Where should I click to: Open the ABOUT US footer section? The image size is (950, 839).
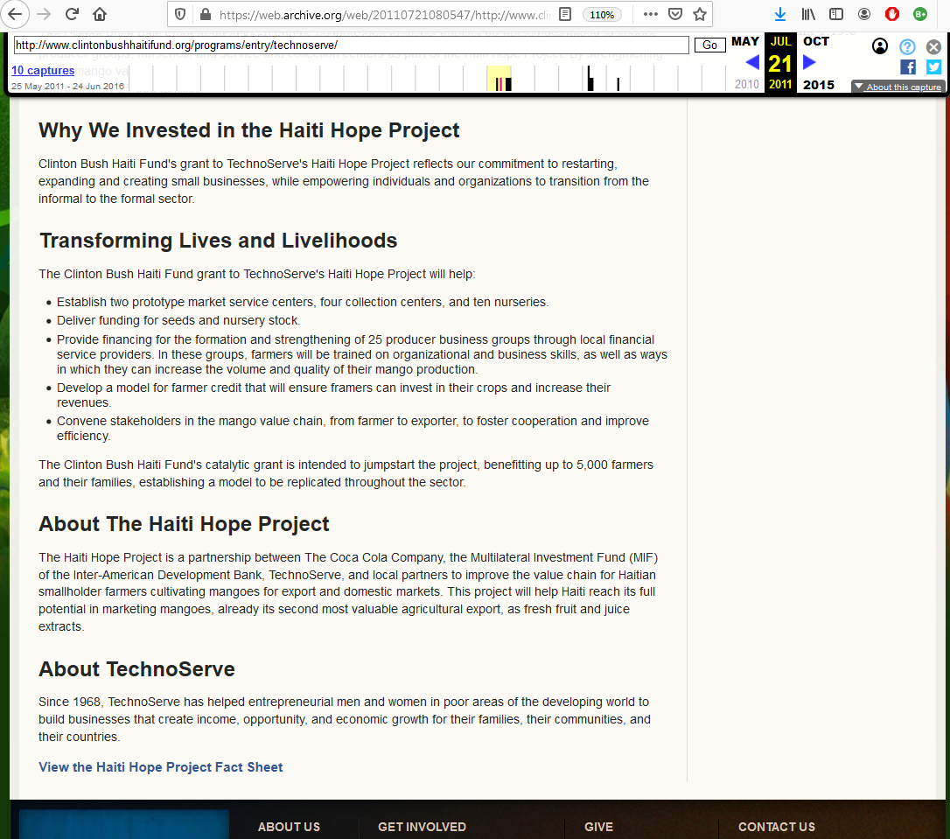pyautogui.click(x=289, y=827)
